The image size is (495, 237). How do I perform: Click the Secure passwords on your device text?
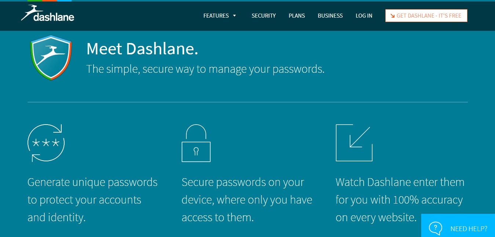247,200
